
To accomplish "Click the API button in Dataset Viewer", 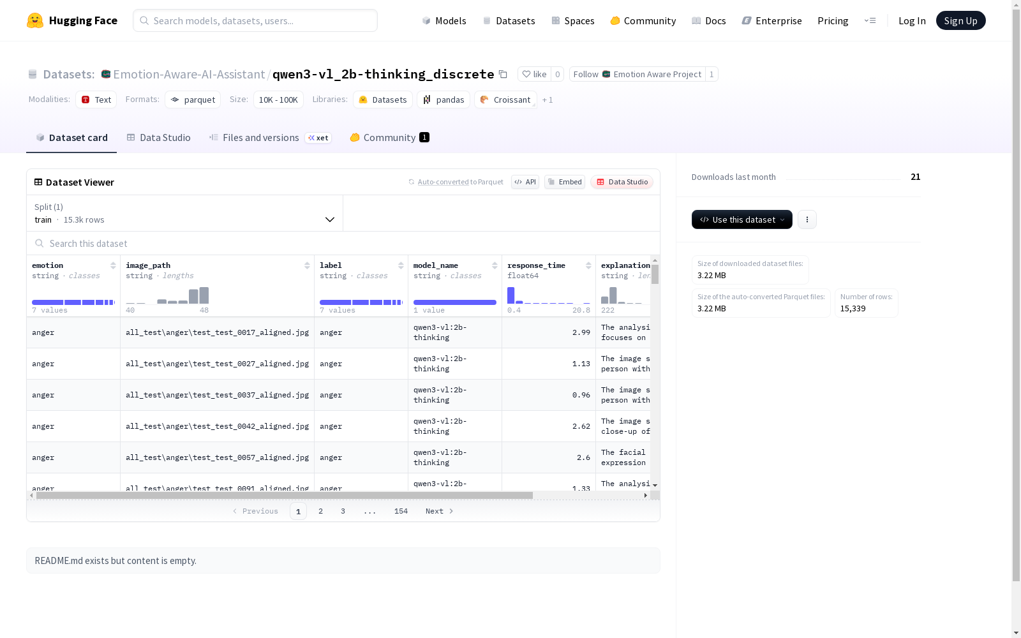I will pyautogui.click(x=525, y=182).
